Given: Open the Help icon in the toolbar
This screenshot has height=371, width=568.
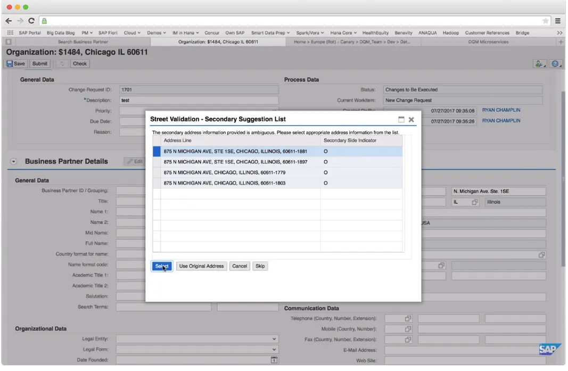Looking at the screenshot, I should 555,63.
